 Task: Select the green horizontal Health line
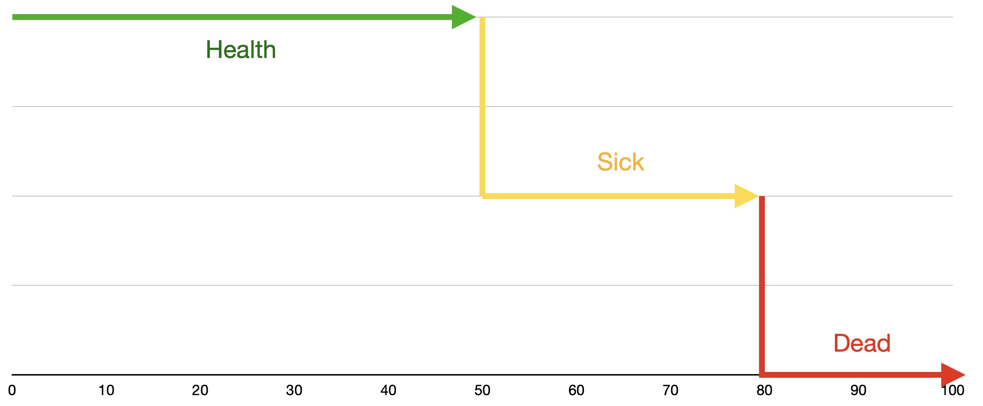pos(232,17)
